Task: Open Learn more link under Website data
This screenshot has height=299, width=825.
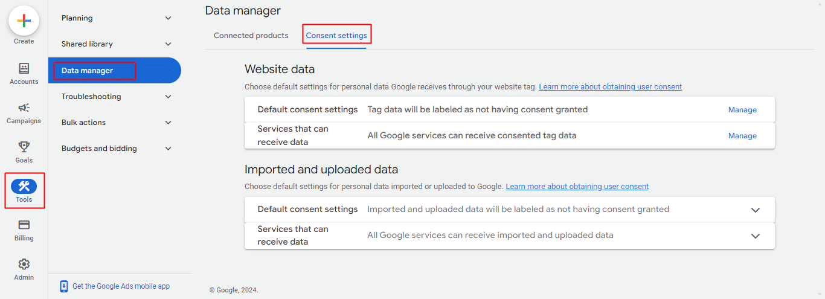Action: coord(610,87)
